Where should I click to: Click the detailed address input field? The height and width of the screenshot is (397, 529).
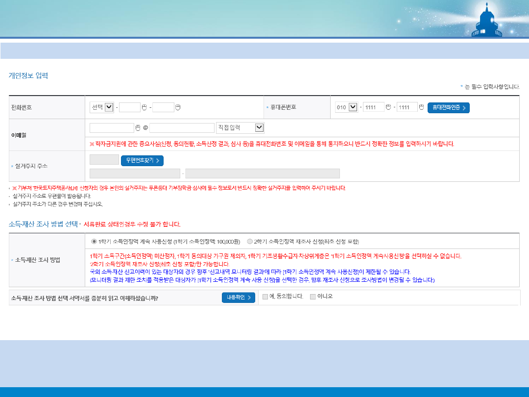click(x=262, y=174)
